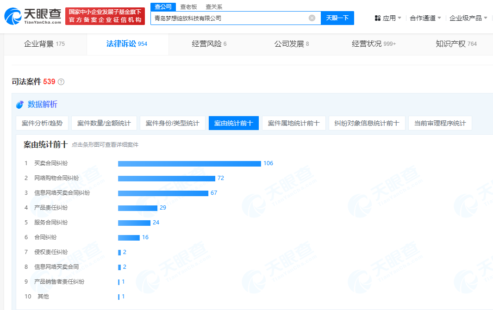The image size is (493, 310).
Task: Click the value 16 beside 合同纠纷
Action: tap(145, 237)
